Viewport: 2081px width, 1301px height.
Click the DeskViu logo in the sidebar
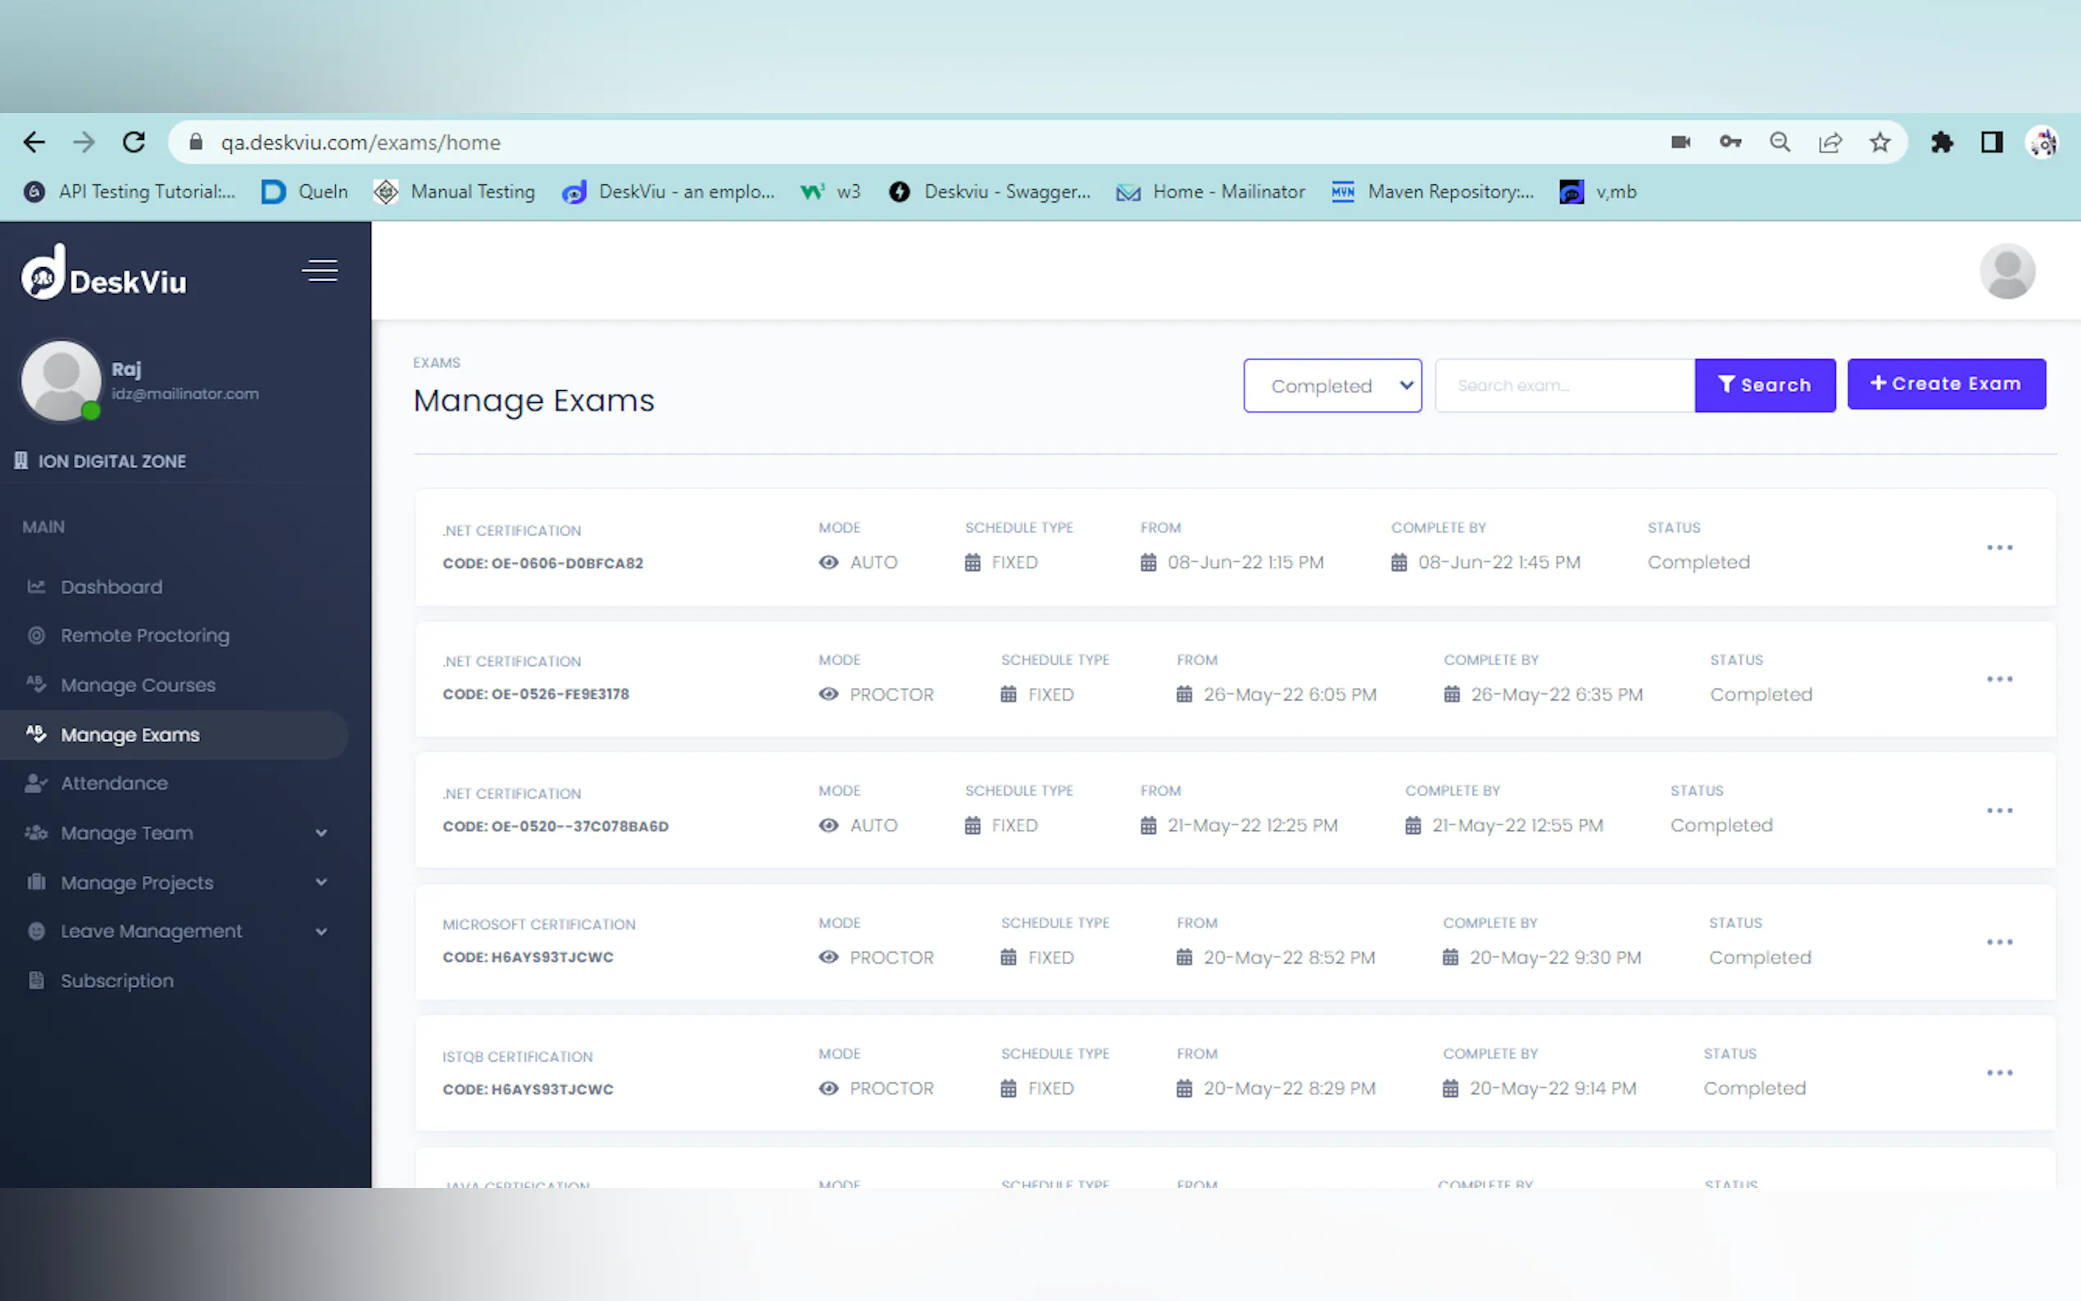[x=104, y=274]
